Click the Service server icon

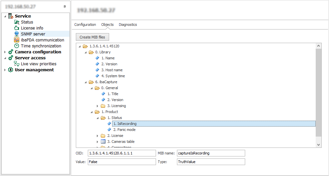(11, 16)
